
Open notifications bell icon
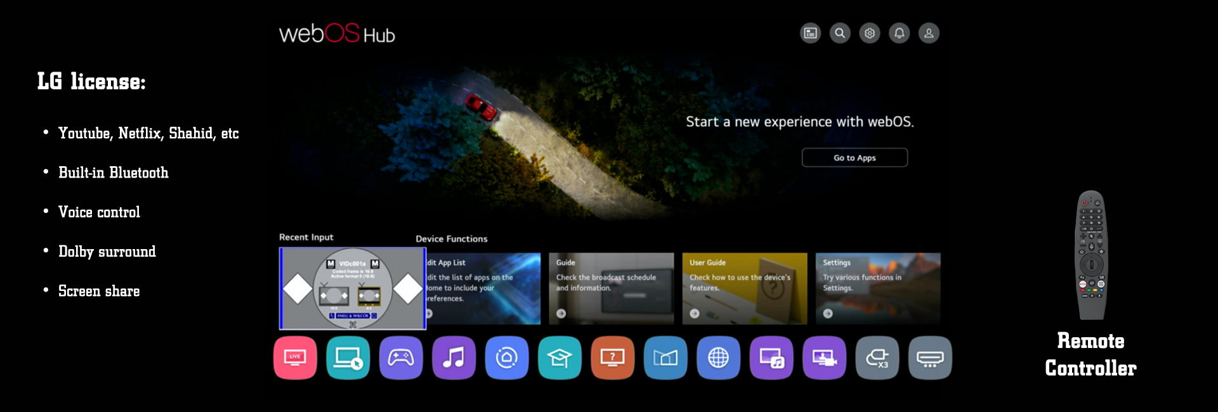tap(899, 33)
